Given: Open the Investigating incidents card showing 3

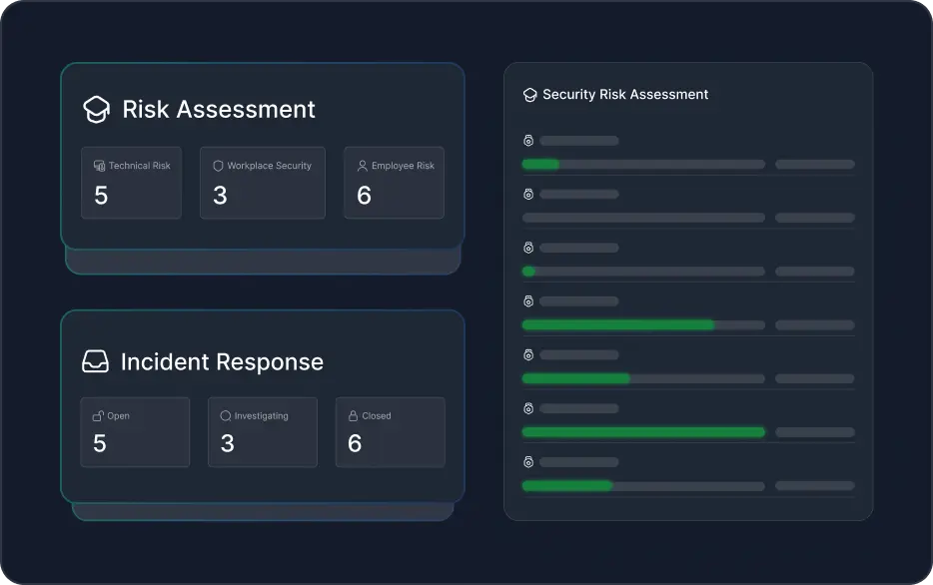Looking at the screenshot, I should click(x=262, y=432).
